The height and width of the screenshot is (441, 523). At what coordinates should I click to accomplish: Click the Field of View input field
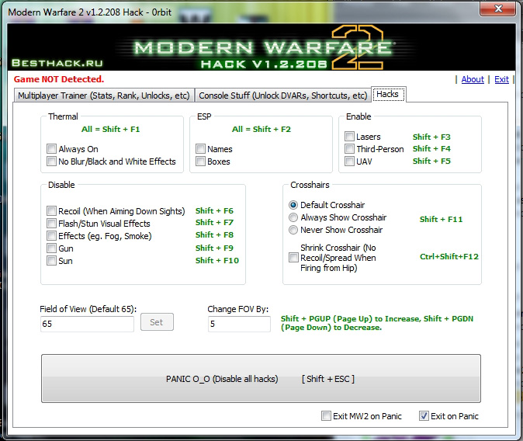pyautogui.click(x=87, y=324)
